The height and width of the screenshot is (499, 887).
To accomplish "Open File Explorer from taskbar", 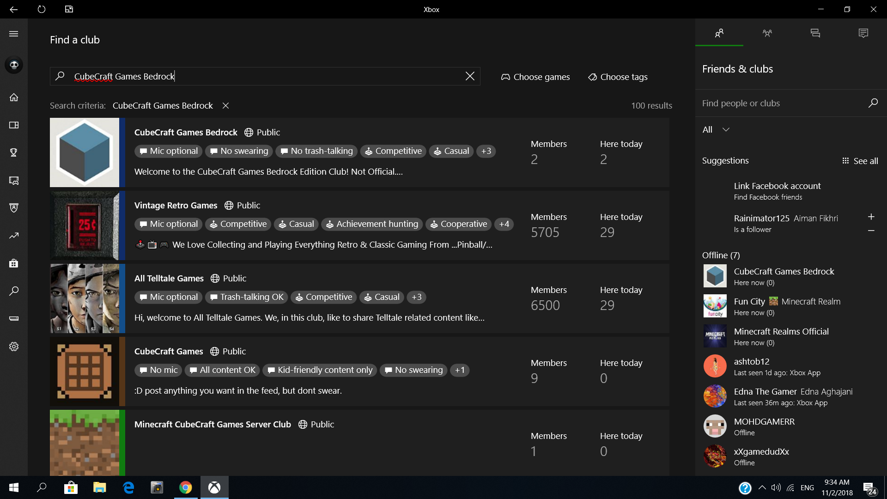I will pos(100,487).
